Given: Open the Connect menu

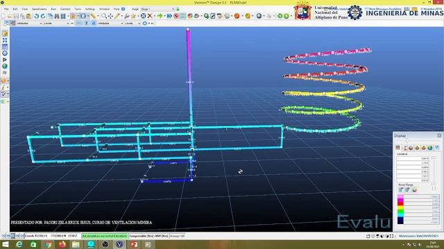Looking at the screenshot, I should coord(65,9).
